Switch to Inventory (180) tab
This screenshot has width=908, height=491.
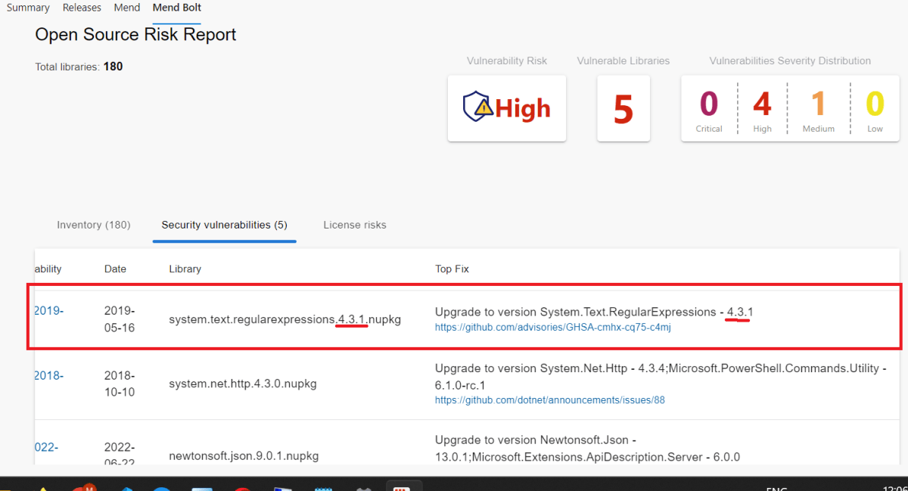click(94, 225)
